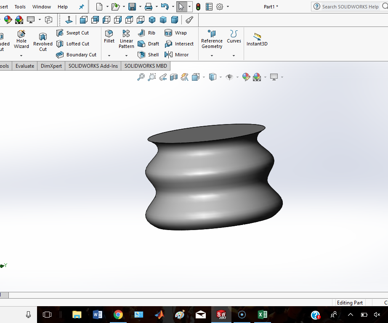Image resolution: width=388 pixels, height=323 pixels.
Task: Open the Section View tool
Action: (174, 77)
